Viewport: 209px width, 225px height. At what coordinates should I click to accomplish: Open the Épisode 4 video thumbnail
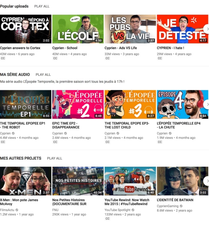pyautogui.click(x=183, y=104)
